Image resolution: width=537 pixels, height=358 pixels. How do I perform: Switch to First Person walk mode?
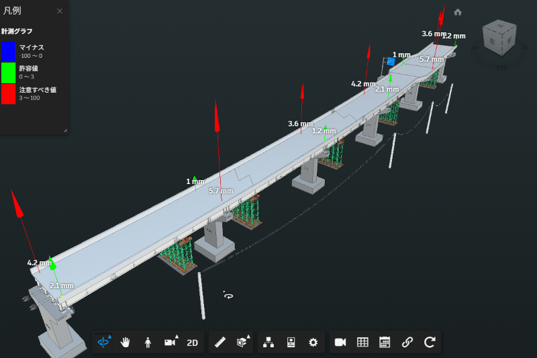pos(148,342)
